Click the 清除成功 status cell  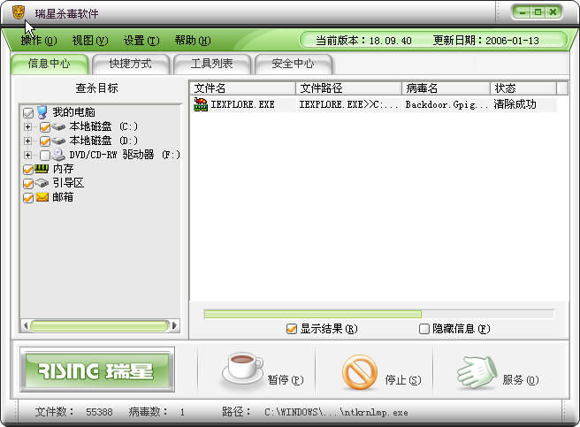(515, 104)
